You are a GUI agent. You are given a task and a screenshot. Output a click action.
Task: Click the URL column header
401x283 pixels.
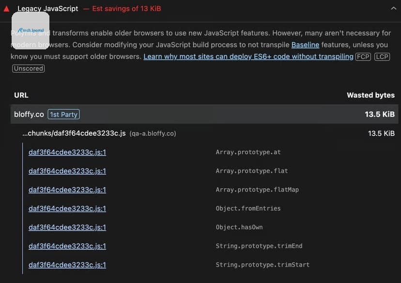[x=21, y=95]
